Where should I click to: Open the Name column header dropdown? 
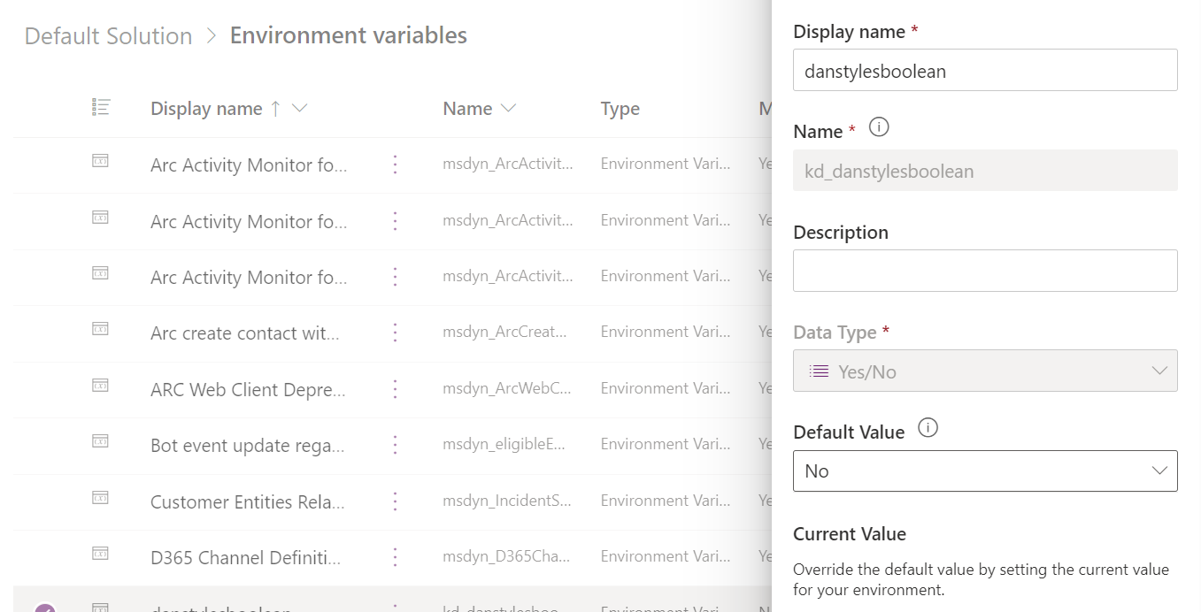pos(508,108)
